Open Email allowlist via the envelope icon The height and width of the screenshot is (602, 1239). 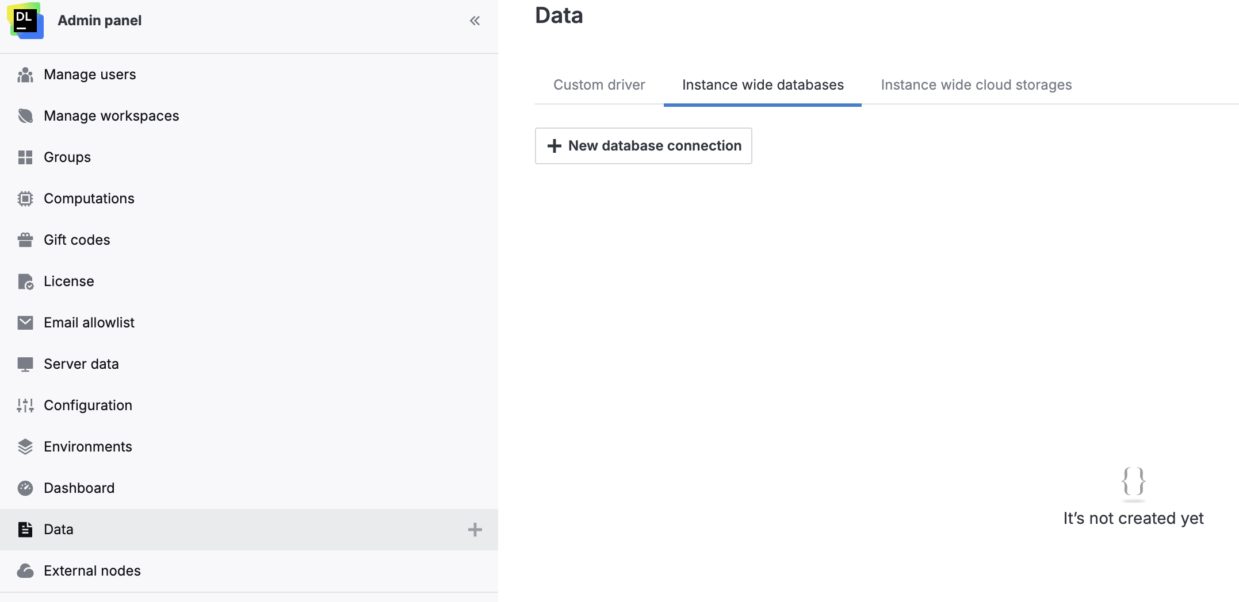tap(25, 322)
